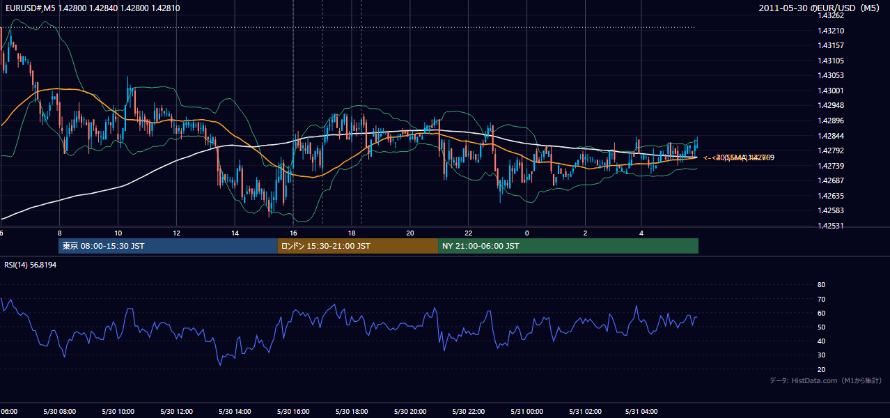Click the RSI scale 70 level label
Image resolution: width=890 pixels, height=418 pixels.
click(x=821, y=299)
